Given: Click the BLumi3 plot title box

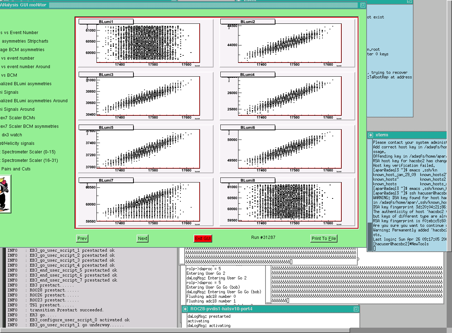Looking at the screenshot, I should (106, 75).
